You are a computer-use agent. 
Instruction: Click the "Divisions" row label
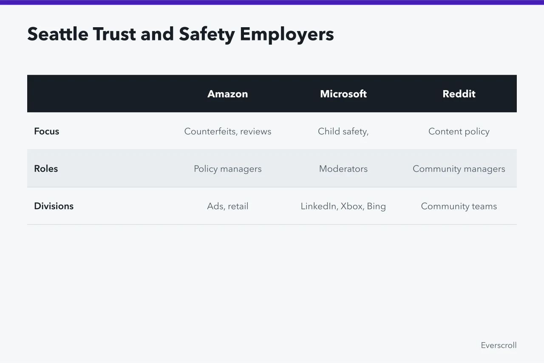coord(54,206)
